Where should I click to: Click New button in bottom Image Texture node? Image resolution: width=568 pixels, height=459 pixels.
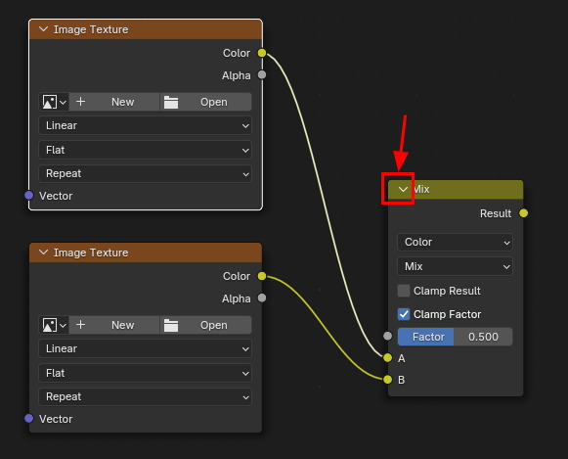(x=114, y=325)
